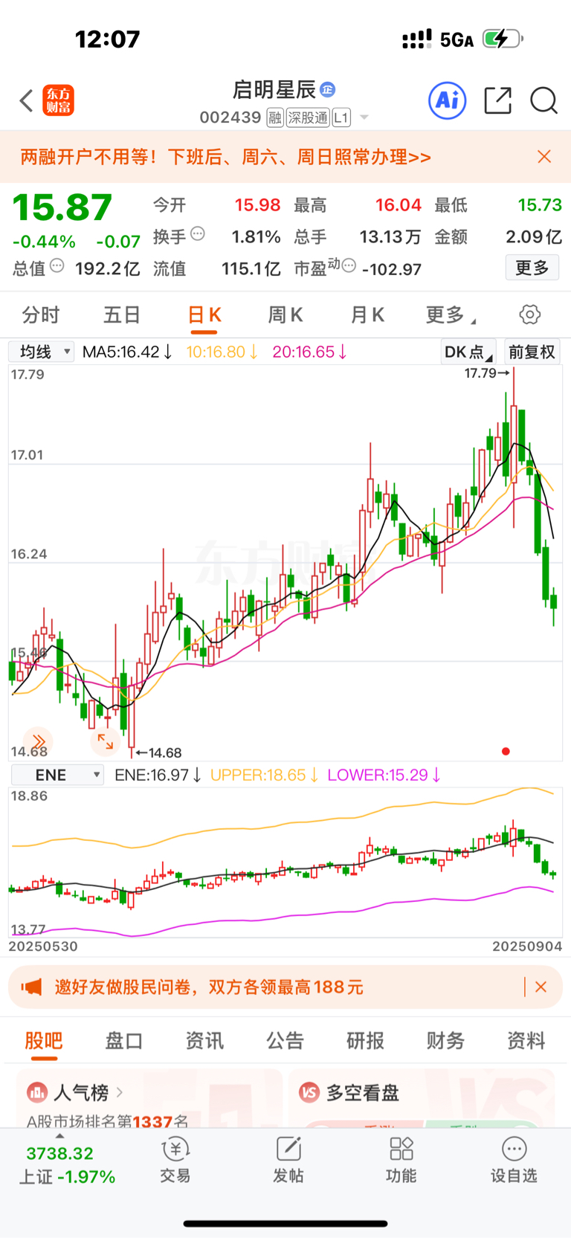Tap the info icon next to 总值
The image size is (571, 1238).
57,265
